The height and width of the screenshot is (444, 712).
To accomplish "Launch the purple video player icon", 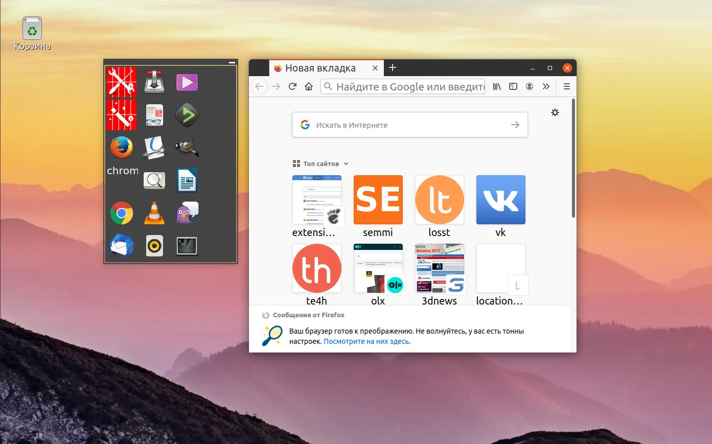I will click(x=187, y=82).
